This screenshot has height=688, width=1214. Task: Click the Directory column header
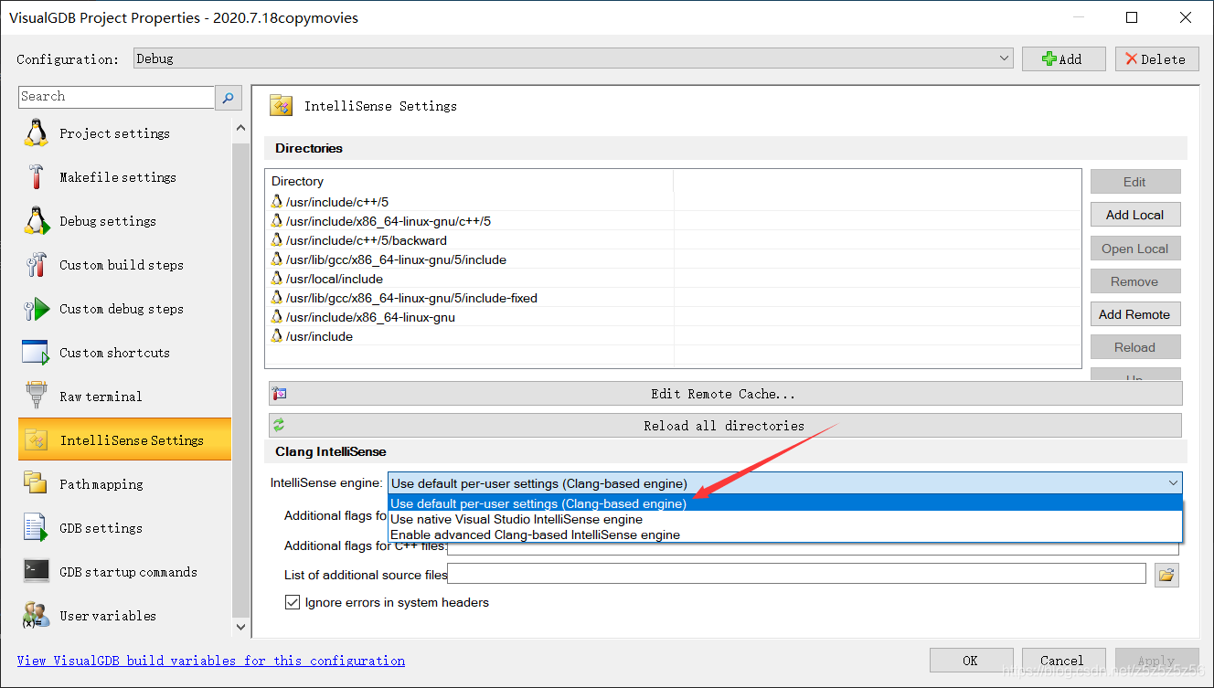click(x=470, y=181)
